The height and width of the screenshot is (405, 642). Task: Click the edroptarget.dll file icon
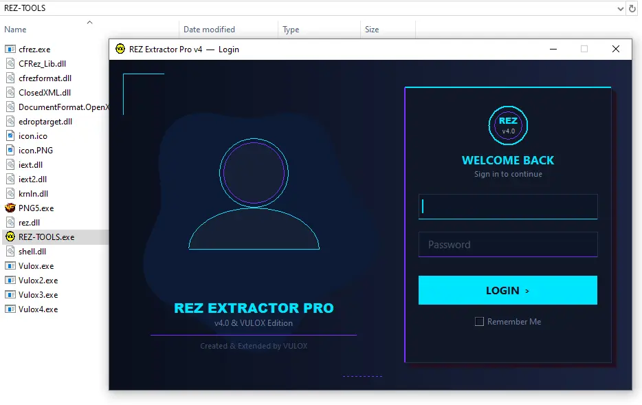[x=10, y=121]
